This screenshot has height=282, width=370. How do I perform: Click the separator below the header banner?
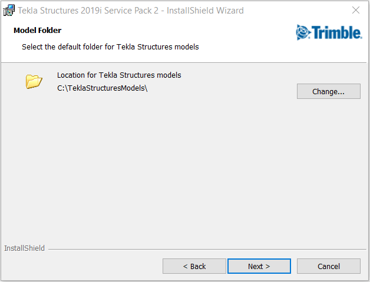(184, 63)
